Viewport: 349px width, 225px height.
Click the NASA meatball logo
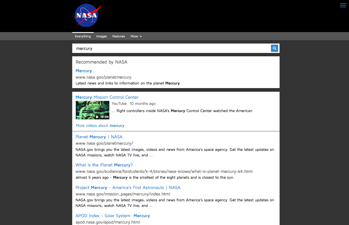click(x=87, y=15)
